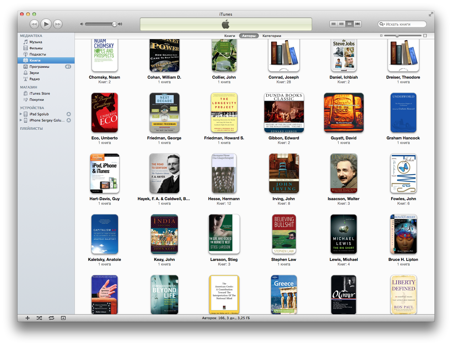Open the Категории tab
Screen dimensions: 452x346
(x=272, y=36)
